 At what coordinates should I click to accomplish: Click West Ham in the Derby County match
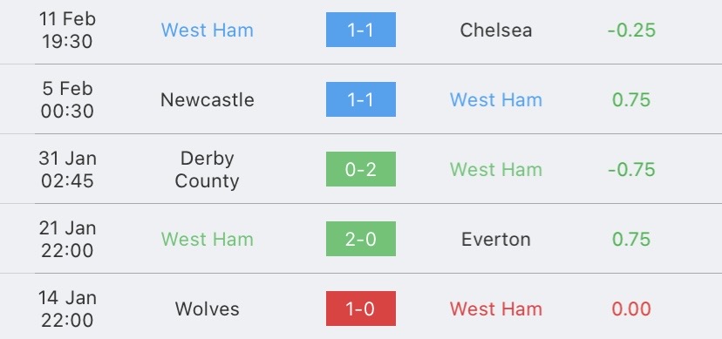[x=496, y=170]
